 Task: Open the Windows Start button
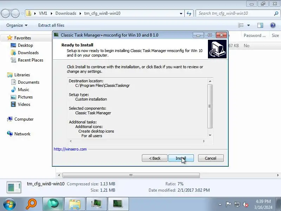(9, 204)
